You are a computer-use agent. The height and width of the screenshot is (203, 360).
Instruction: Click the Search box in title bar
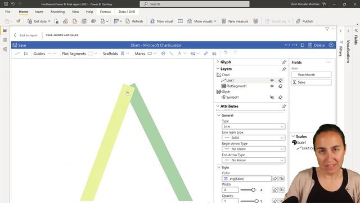tap(195, 4)
